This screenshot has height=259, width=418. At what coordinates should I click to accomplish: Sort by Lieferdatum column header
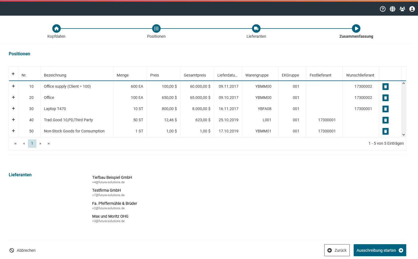tap(228, 75)
